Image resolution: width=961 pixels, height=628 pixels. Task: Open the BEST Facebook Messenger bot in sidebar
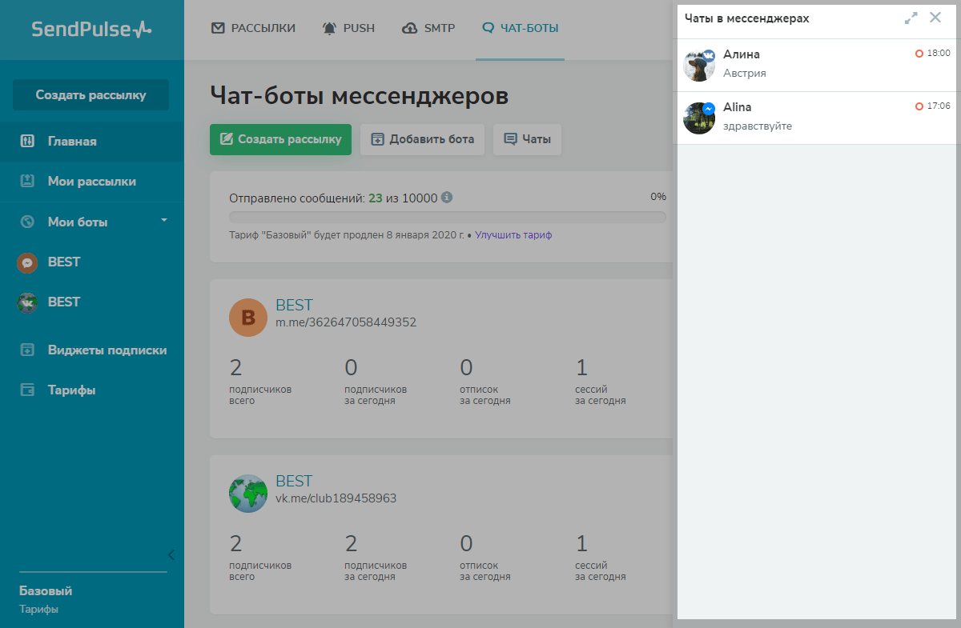[63, 262]
